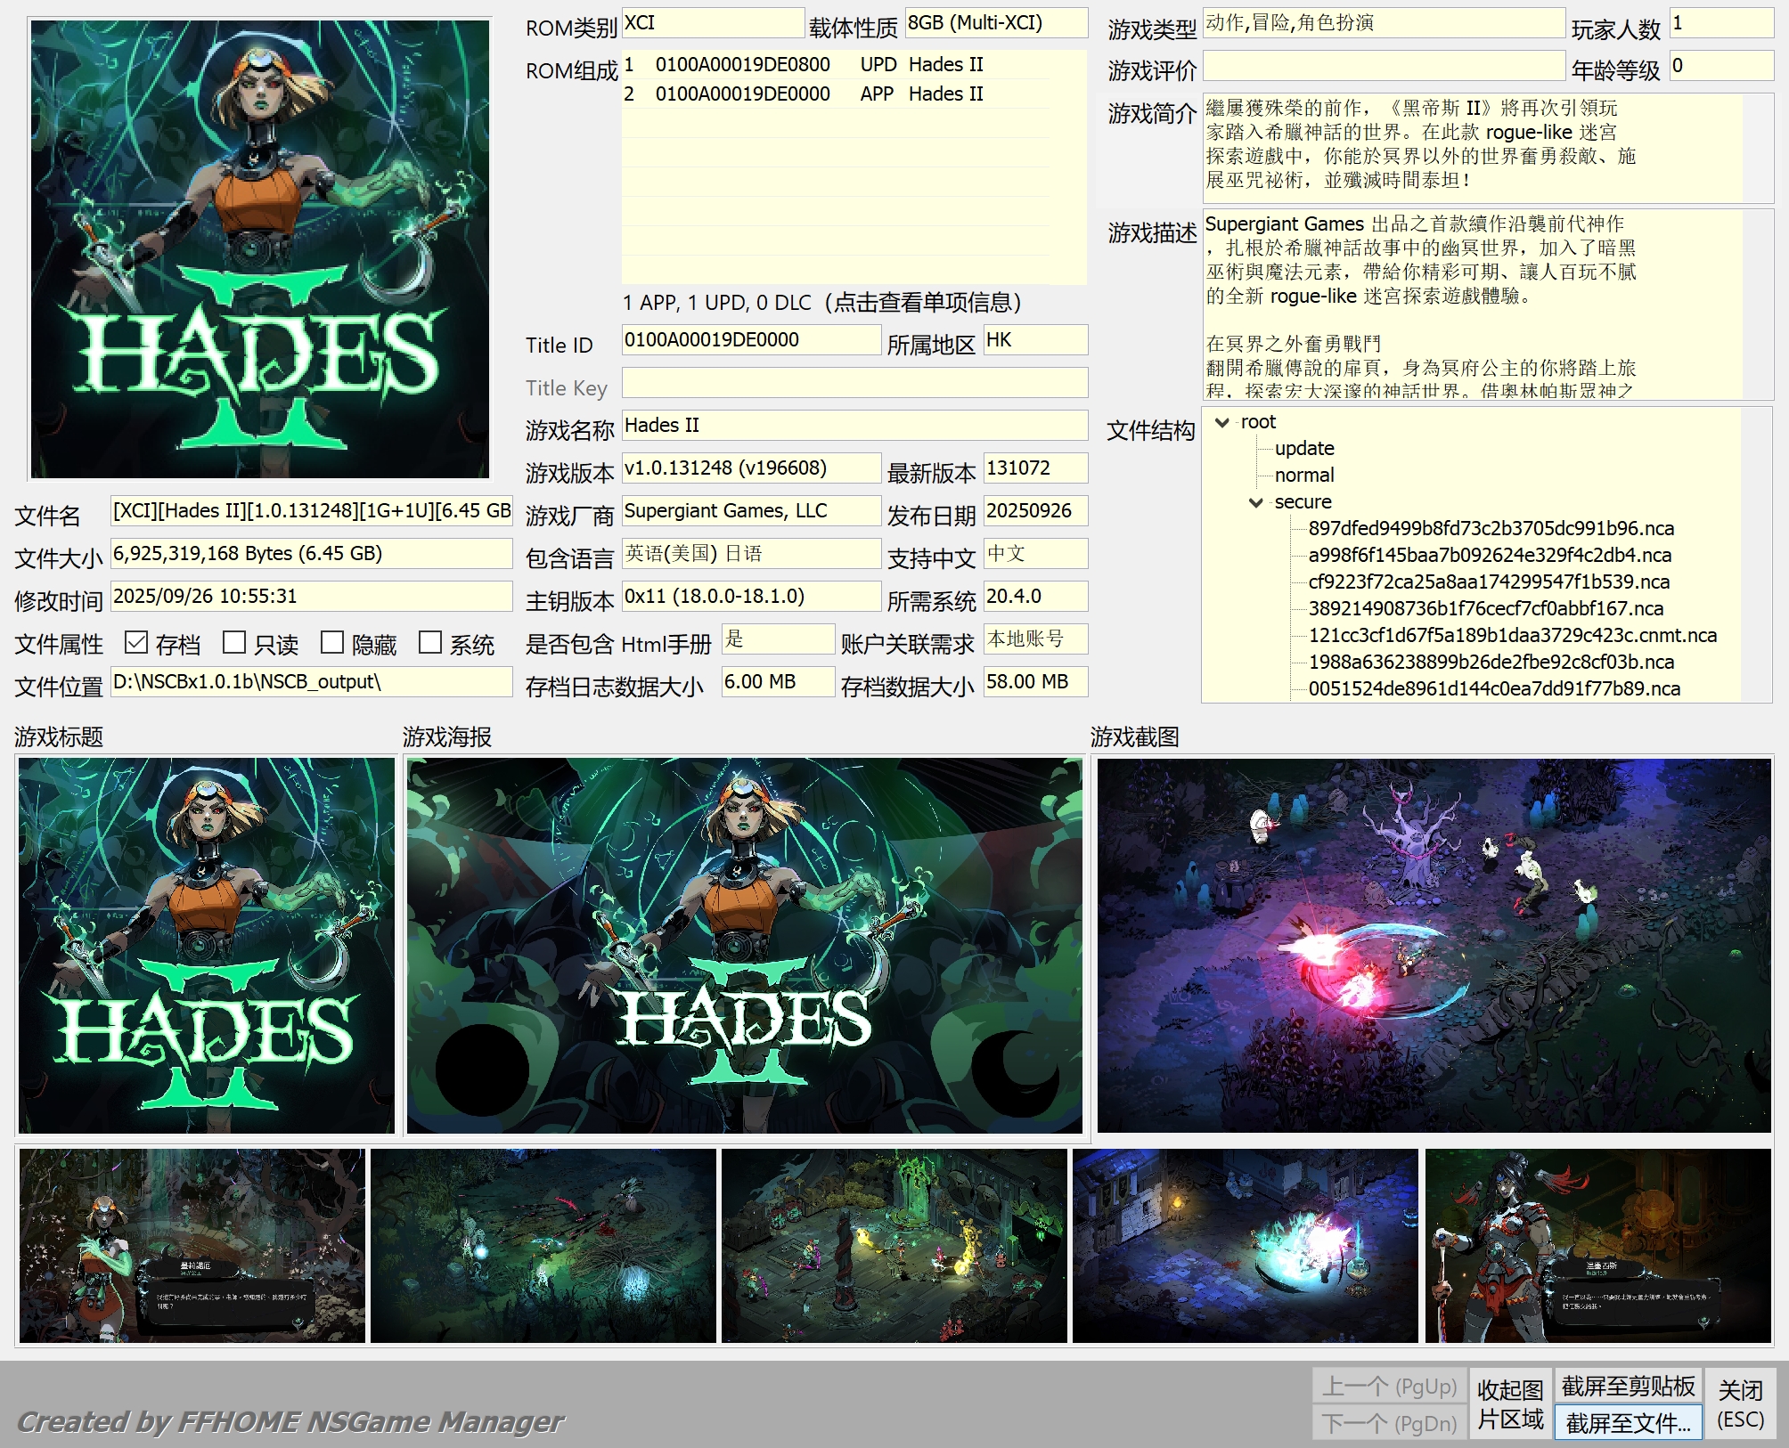Open the large combat screenshot thumbnail
This screenshot has height=1448, width=1789.
pos(1434,945)
